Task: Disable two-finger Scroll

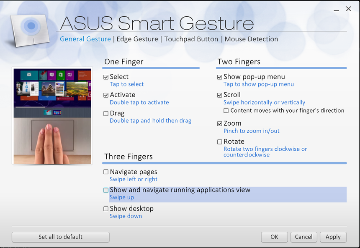Action: click(220, 95)
